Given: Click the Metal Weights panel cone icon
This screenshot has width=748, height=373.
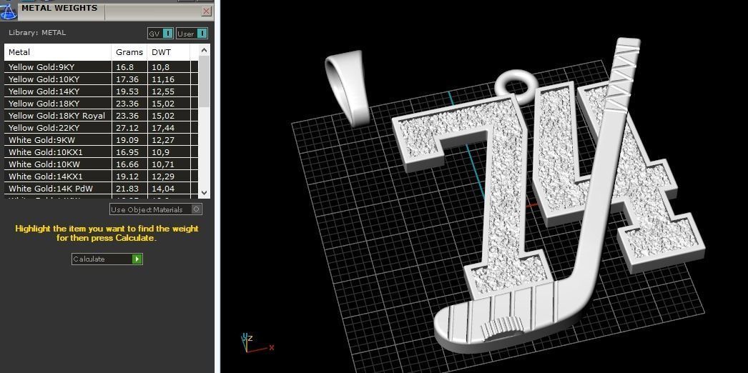Looking at the screenshot, I should [9, 11].
